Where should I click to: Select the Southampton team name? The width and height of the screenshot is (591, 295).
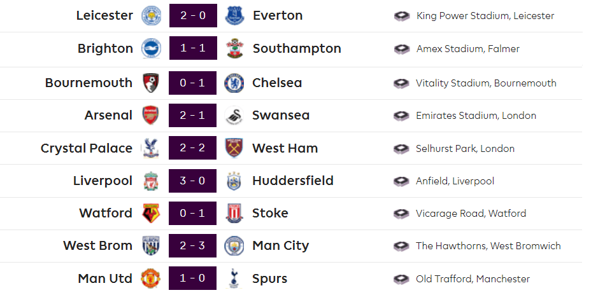pyautogui.click(x=297, y=49)
